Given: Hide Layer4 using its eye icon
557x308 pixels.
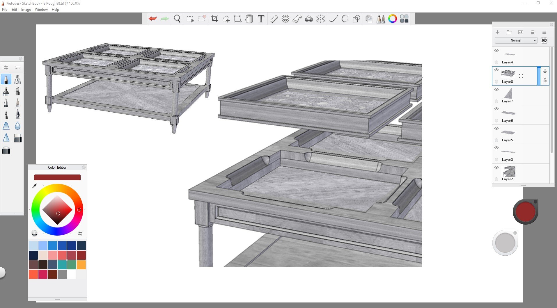Looking at the screenshot, I should click(x=496, y=50).
